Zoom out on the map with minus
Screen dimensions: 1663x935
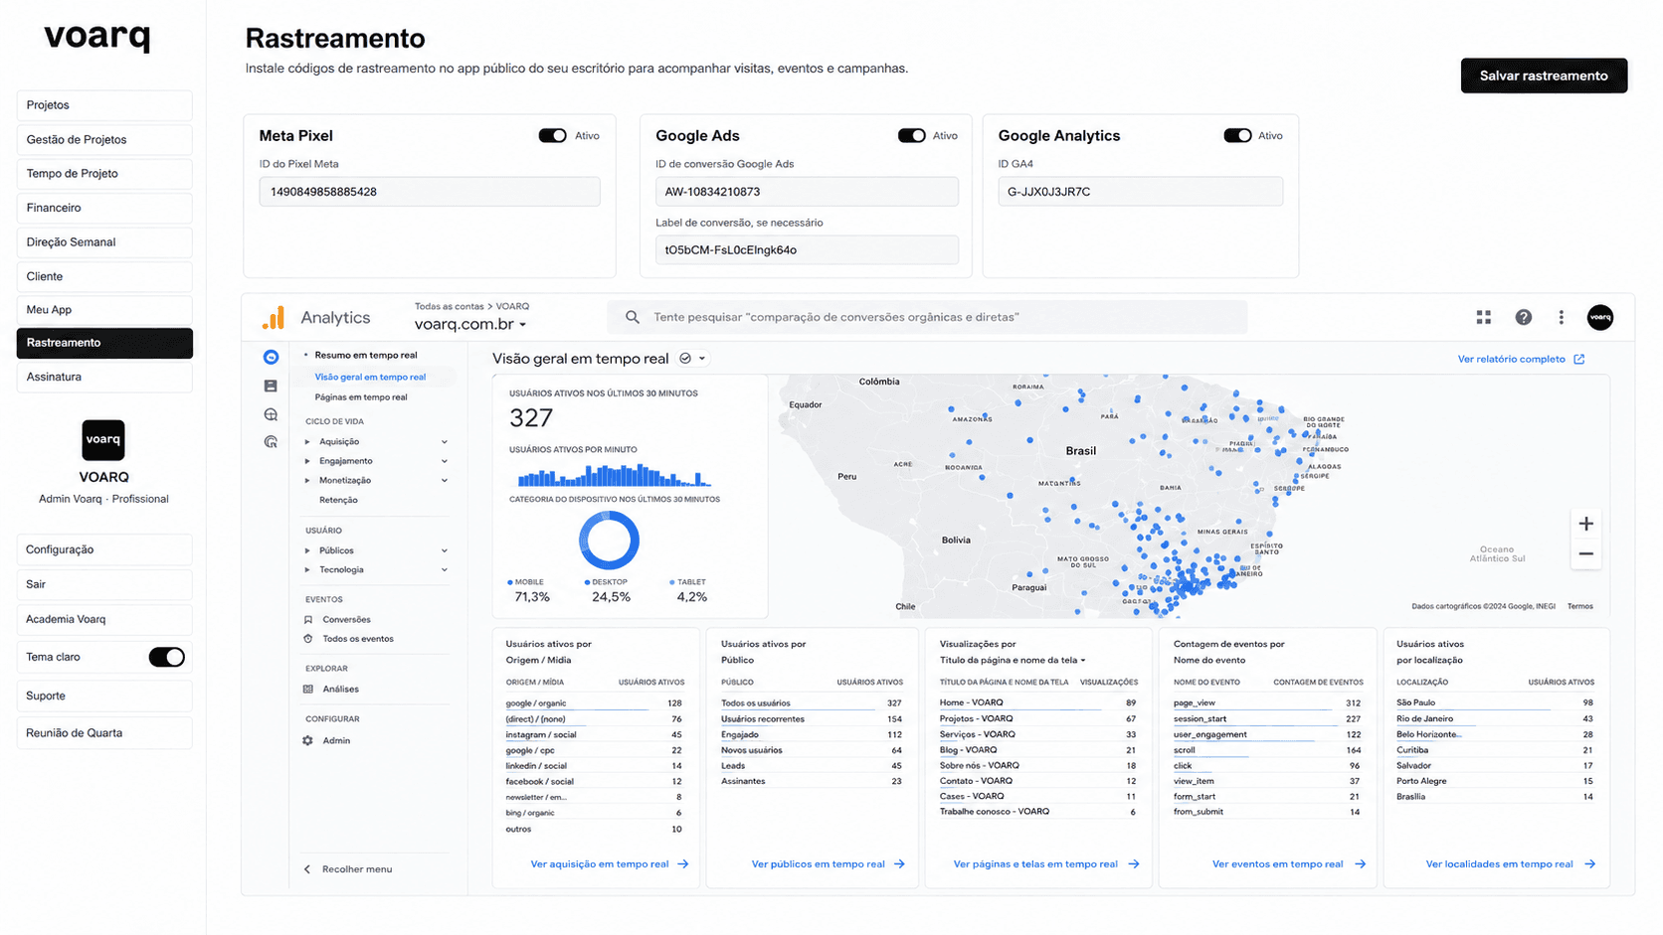[x=1585, y=554]
